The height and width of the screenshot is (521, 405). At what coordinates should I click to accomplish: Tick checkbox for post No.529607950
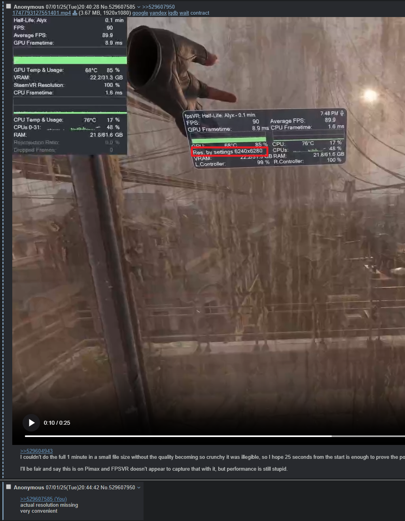click(9, 487)
